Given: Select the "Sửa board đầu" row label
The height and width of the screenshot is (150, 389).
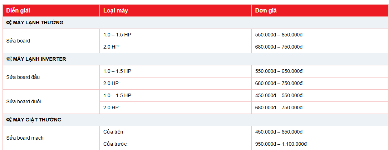Looking at the screenshot, I should tap(23, 77).
